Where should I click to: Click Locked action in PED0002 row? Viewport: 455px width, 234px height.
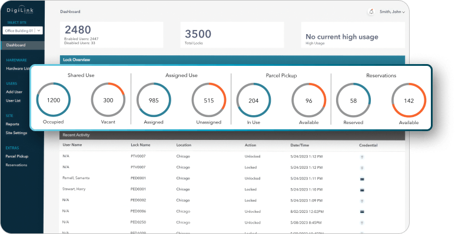click(x=250, y=200)
